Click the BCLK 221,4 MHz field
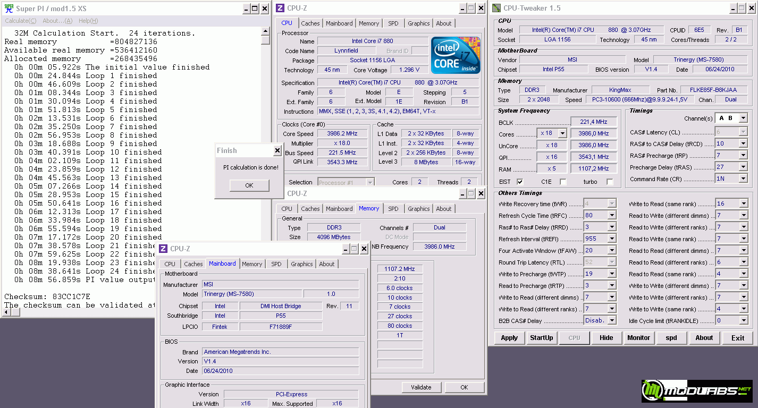 [594, 122]
